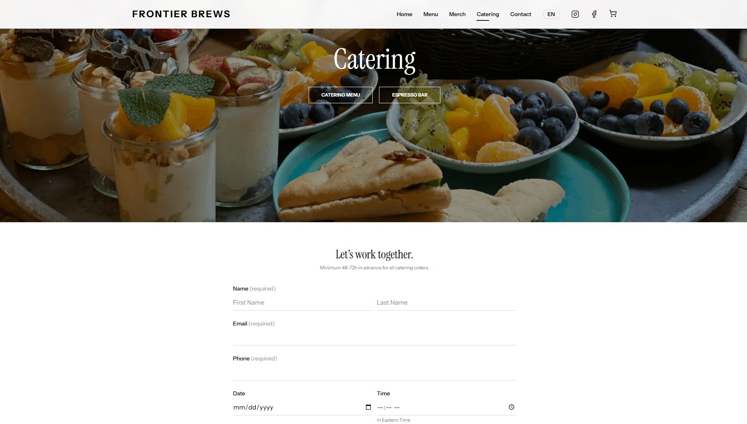
Task: Navigate to the Merch page
Action: [x=457, y=14]
